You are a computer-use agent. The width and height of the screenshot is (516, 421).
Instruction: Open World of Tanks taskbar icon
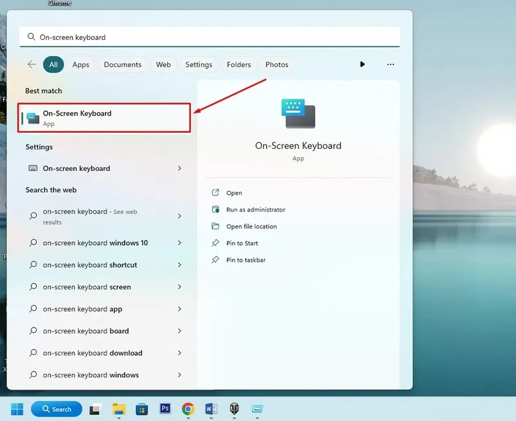click(x=234, y=409)
